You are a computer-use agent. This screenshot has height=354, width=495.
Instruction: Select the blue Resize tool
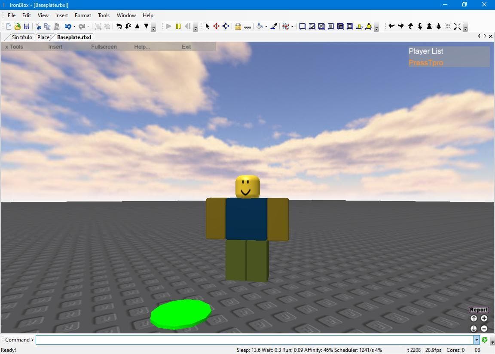coord(226,27)
